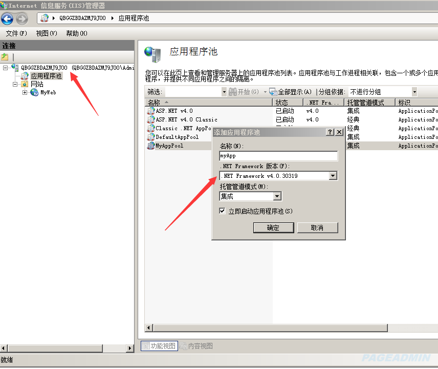This screenshot has width=438, height=369.
Task: Click the DefaultAppPool row icon
Action: (x=151, y=137)
